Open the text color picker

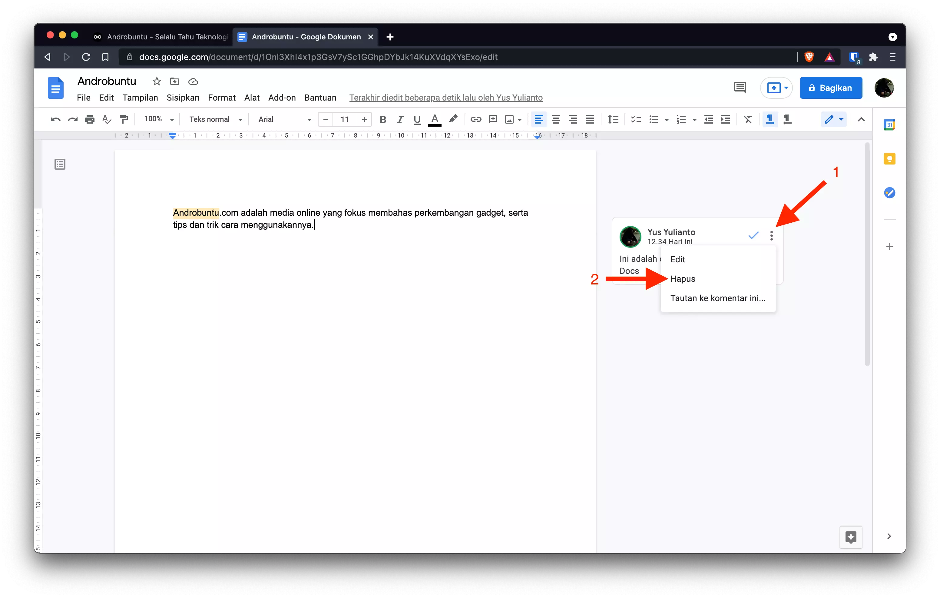click(435, 120)
